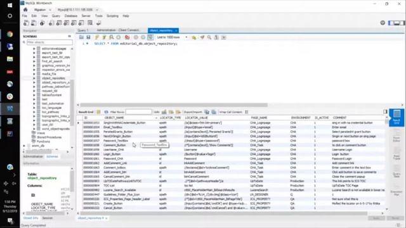Expand the test_automation table node
The height and width of the screenshot is (228, 406).
point(34,104)
